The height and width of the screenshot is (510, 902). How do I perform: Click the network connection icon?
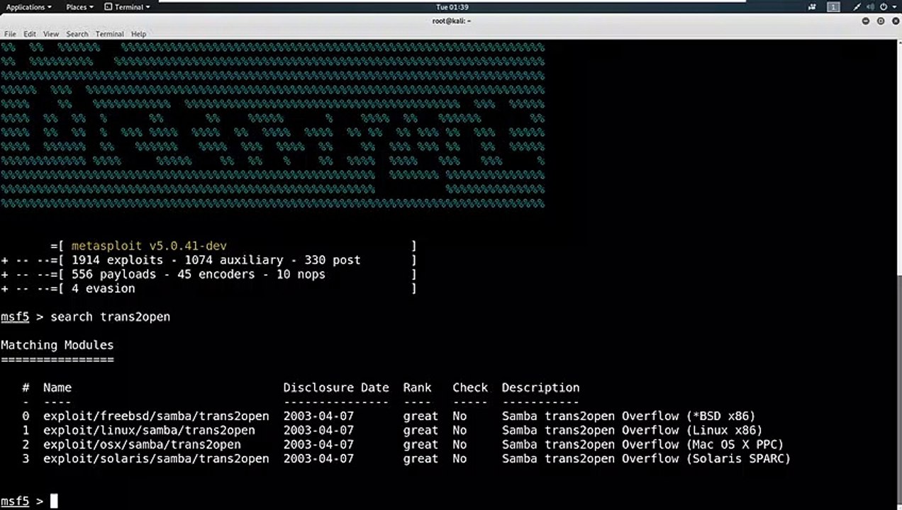tap(857, 7)
